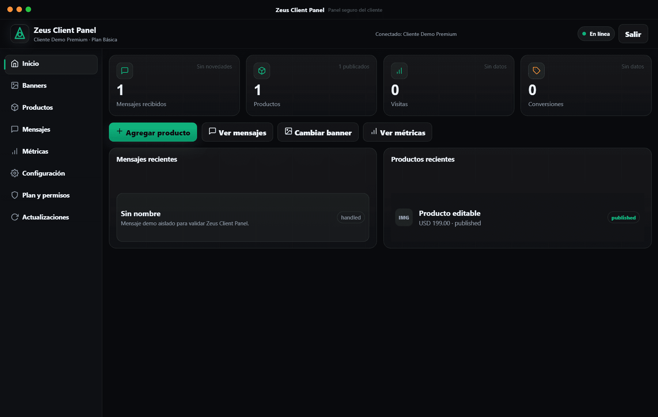Click the message icon in Mensajes recibidos card
The height and width of the screenshot is (417, 658).
click(x=125, y=71)
